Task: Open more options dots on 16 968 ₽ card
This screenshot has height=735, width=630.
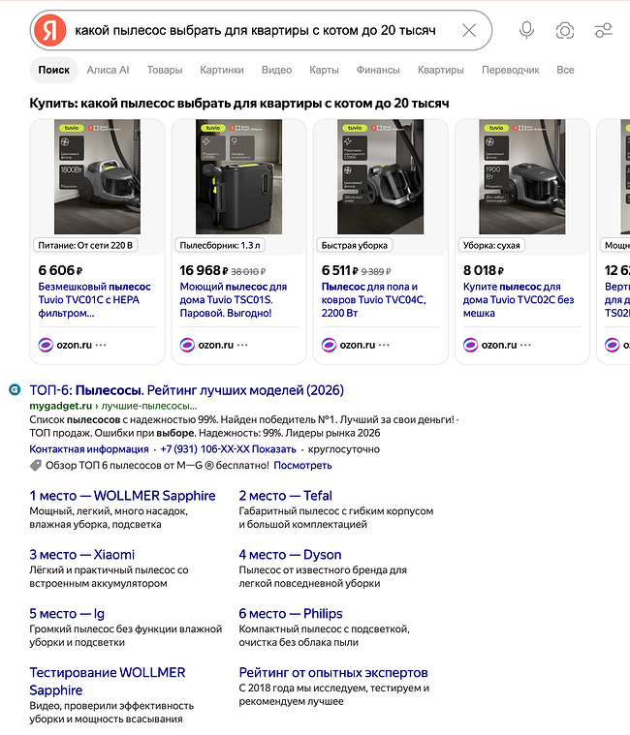Action: 242,345
